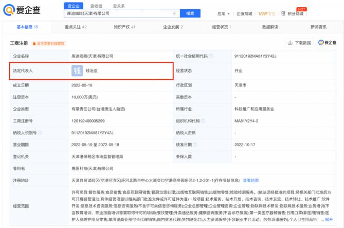Click the 爱企查 logo in the header
The image size is (344, 228).
[22, 10]
